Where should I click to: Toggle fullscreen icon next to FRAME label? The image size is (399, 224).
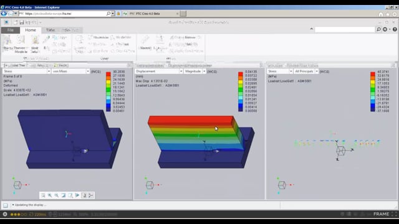click(x=394, y=214)
